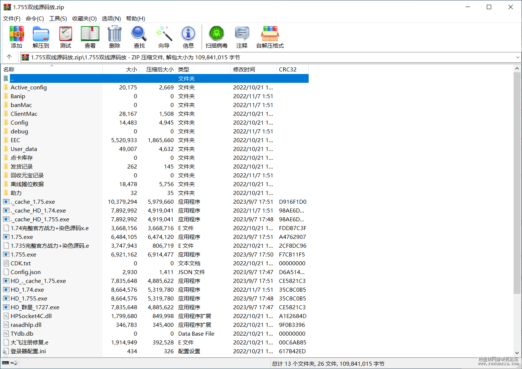This screenshot has width=522, height=369.
Task: Select the 助力 folder
Action: click(x=155, y=193)
